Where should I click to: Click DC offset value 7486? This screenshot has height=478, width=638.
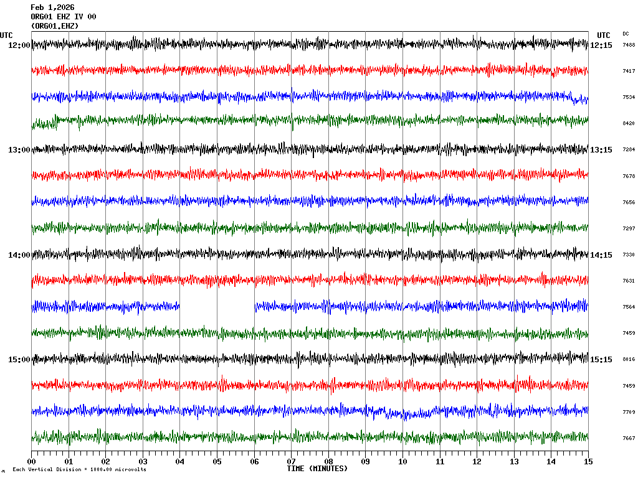[x=629, y=45]
